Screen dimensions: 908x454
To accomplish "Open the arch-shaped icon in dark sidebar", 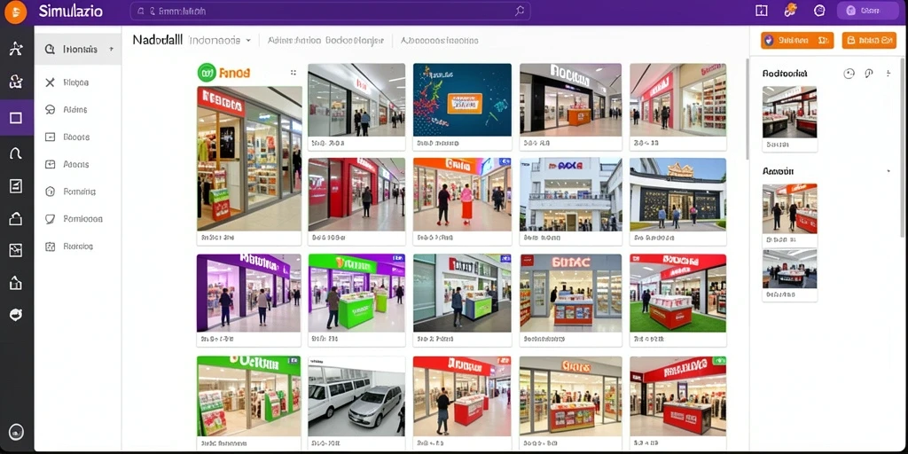I will click(x=16, y=153).
